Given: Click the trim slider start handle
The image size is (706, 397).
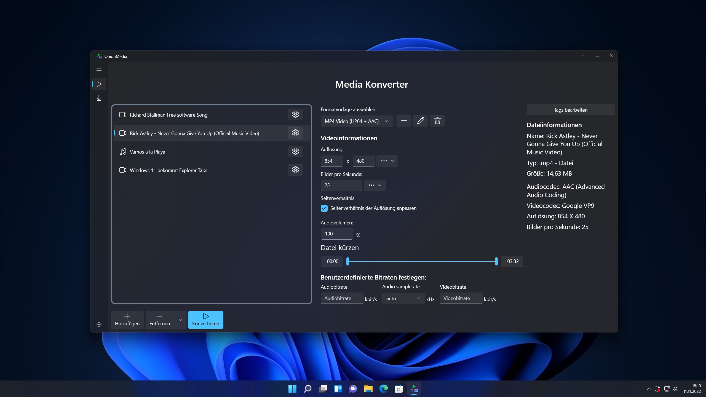Looking at the screenshot, I should 348,261.
